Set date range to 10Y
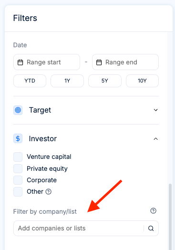The width and height of the screenshot is (175, 250). point(142,81)
